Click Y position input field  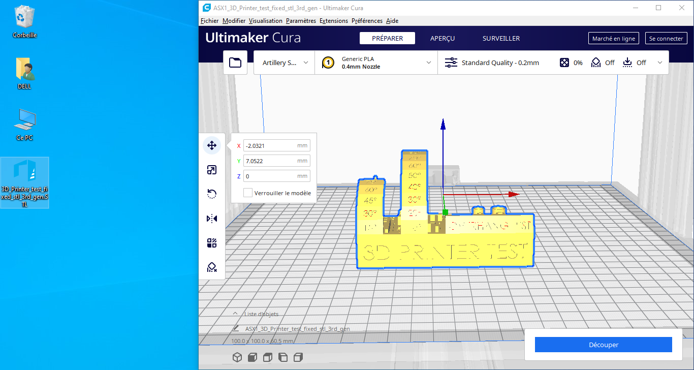[276, 161]
